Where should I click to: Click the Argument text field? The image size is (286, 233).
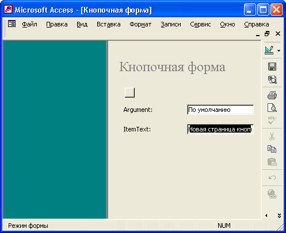[x=220, y=110]
